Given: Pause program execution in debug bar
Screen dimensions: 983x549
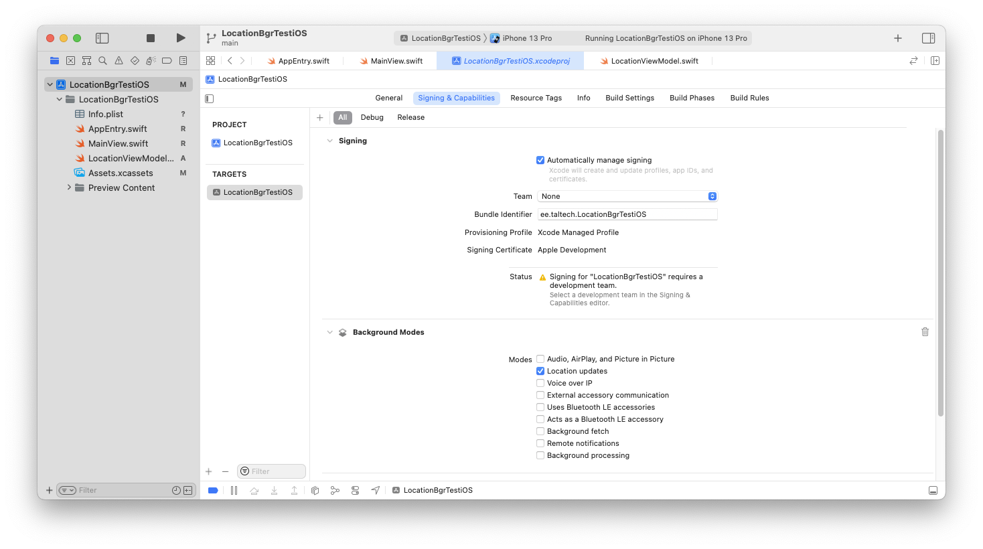Looking at the screenshot, I should [x=234, y=490].
